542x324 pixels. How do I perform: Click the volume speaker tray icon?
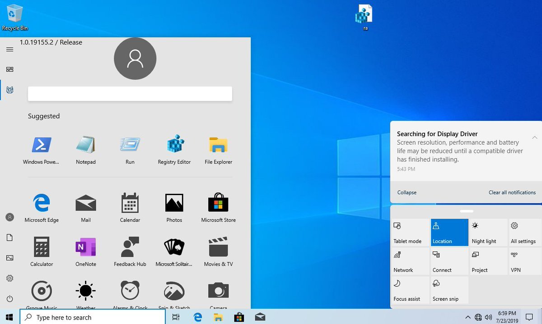(488, 317)
